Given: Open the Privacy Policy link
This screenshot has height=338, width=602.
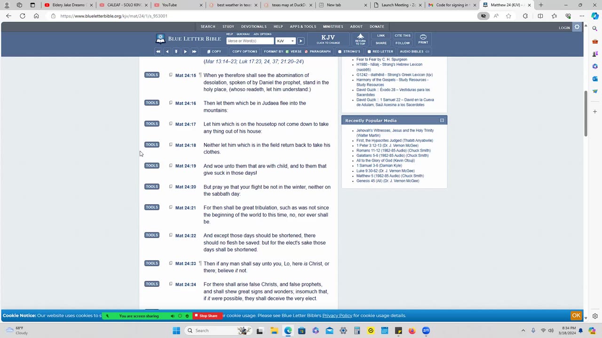Looking at the screenshot, I should 337,315.
